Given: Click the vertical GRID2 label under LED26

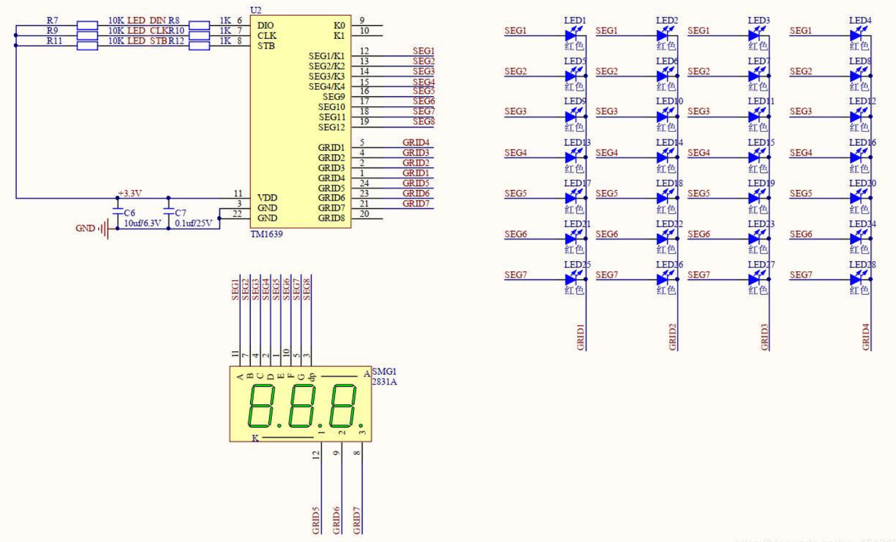Looking at the screenshot, I should [x=673, y=336].
